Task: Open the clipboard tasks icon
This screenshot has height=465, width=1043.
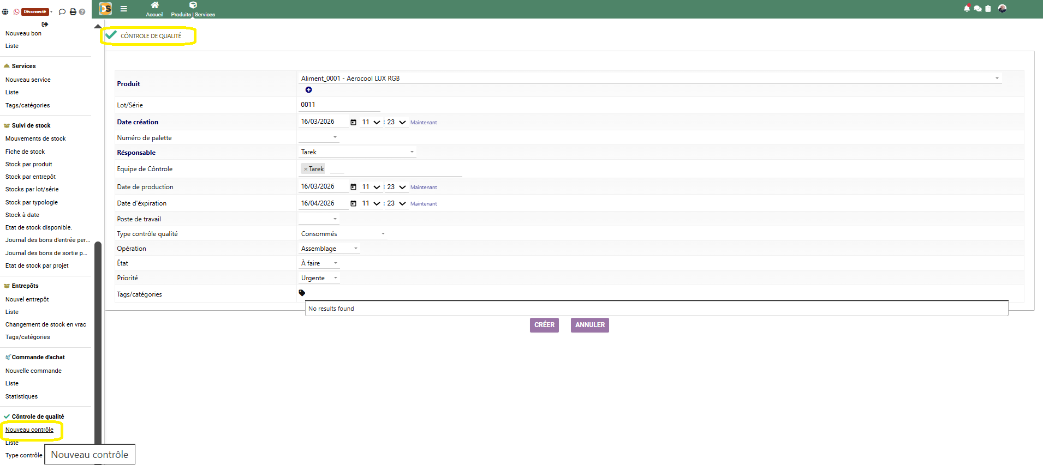Action: coord(988,9)
